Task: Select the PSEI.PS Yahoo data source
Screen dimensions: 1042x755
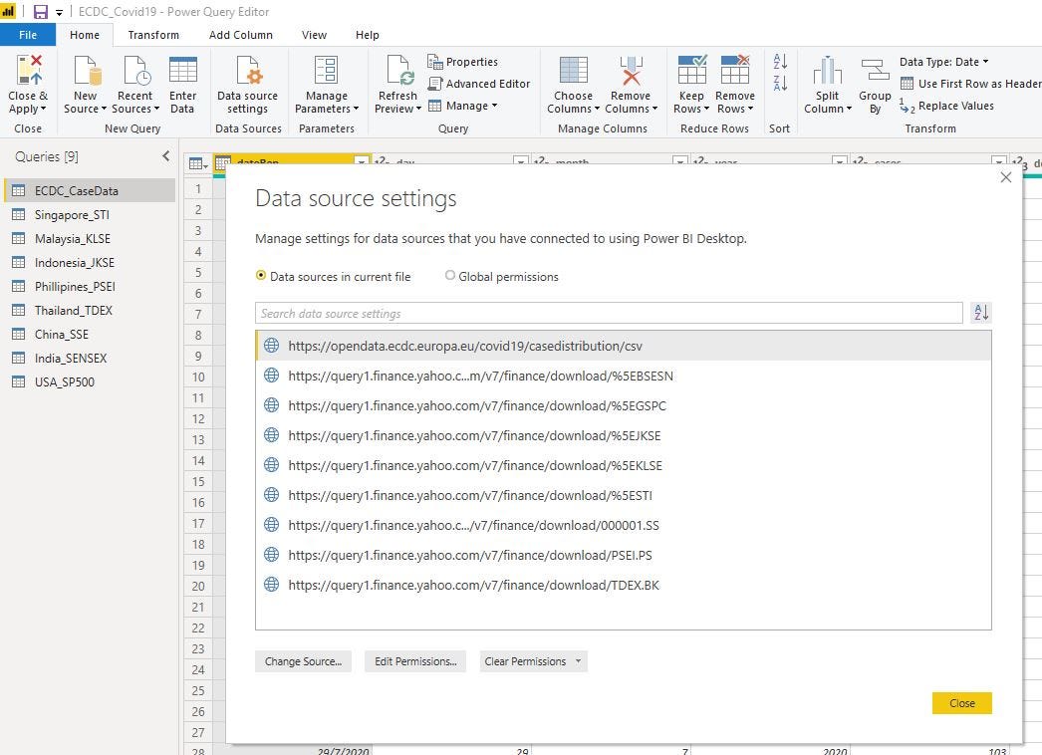Action: point(624,555)
